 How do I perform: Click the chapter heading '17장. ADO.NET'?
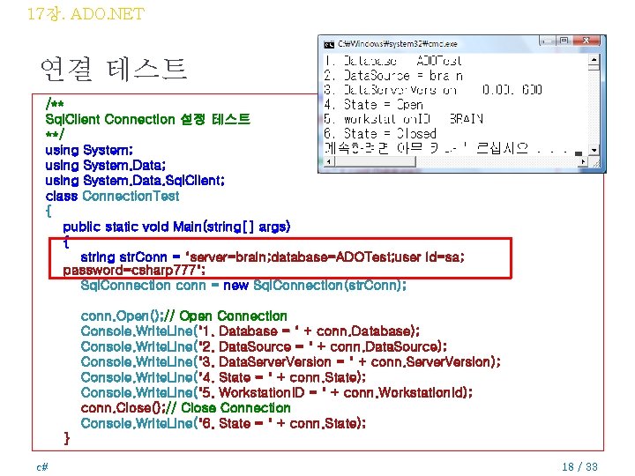[86, 14]
